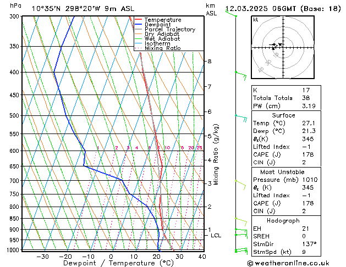Click 'CIN (J)' in the Most Unstable section
The height and width of the screenshot is (267, 346).
264,211
